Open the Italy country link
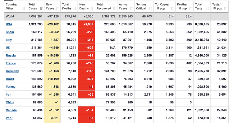233x123 pixels. [9, 40]
